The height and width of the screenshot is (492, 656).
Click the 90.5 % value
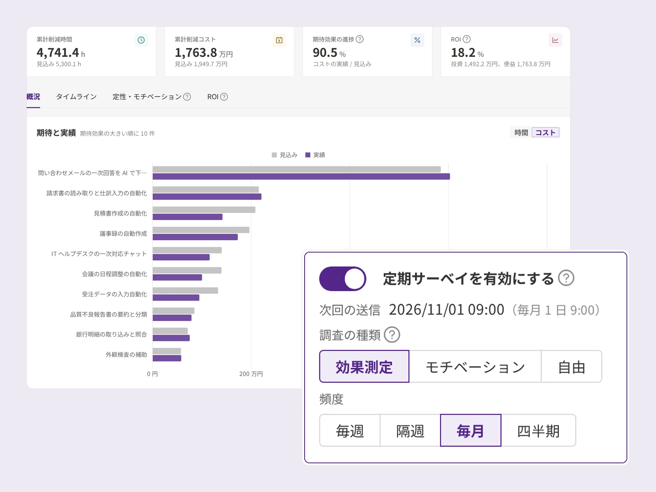tap(329, 52)
